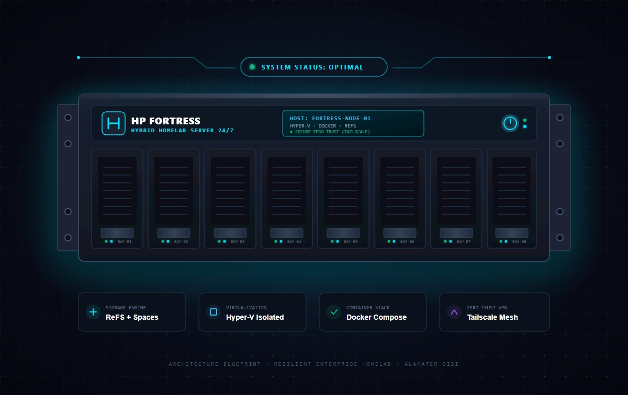
Task: Select drive BAY 04
Action: tap(287, 199)
